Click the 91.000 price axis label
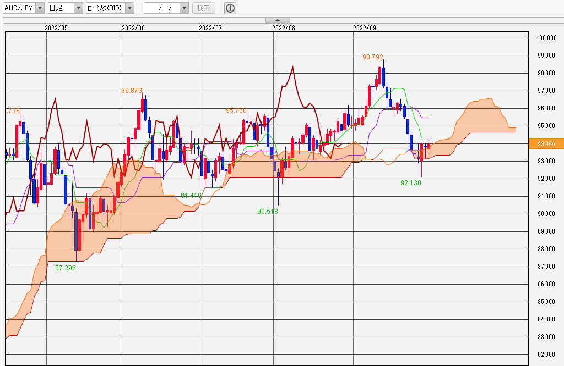 (546, 196)
